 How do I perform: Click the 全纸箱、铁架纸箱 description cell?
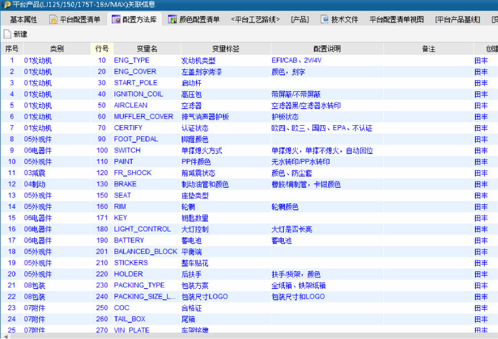coord(327,285)
